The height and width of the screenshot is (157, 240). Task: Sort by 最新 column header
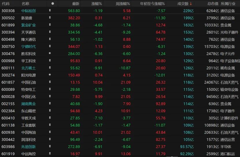pos(76,4)
